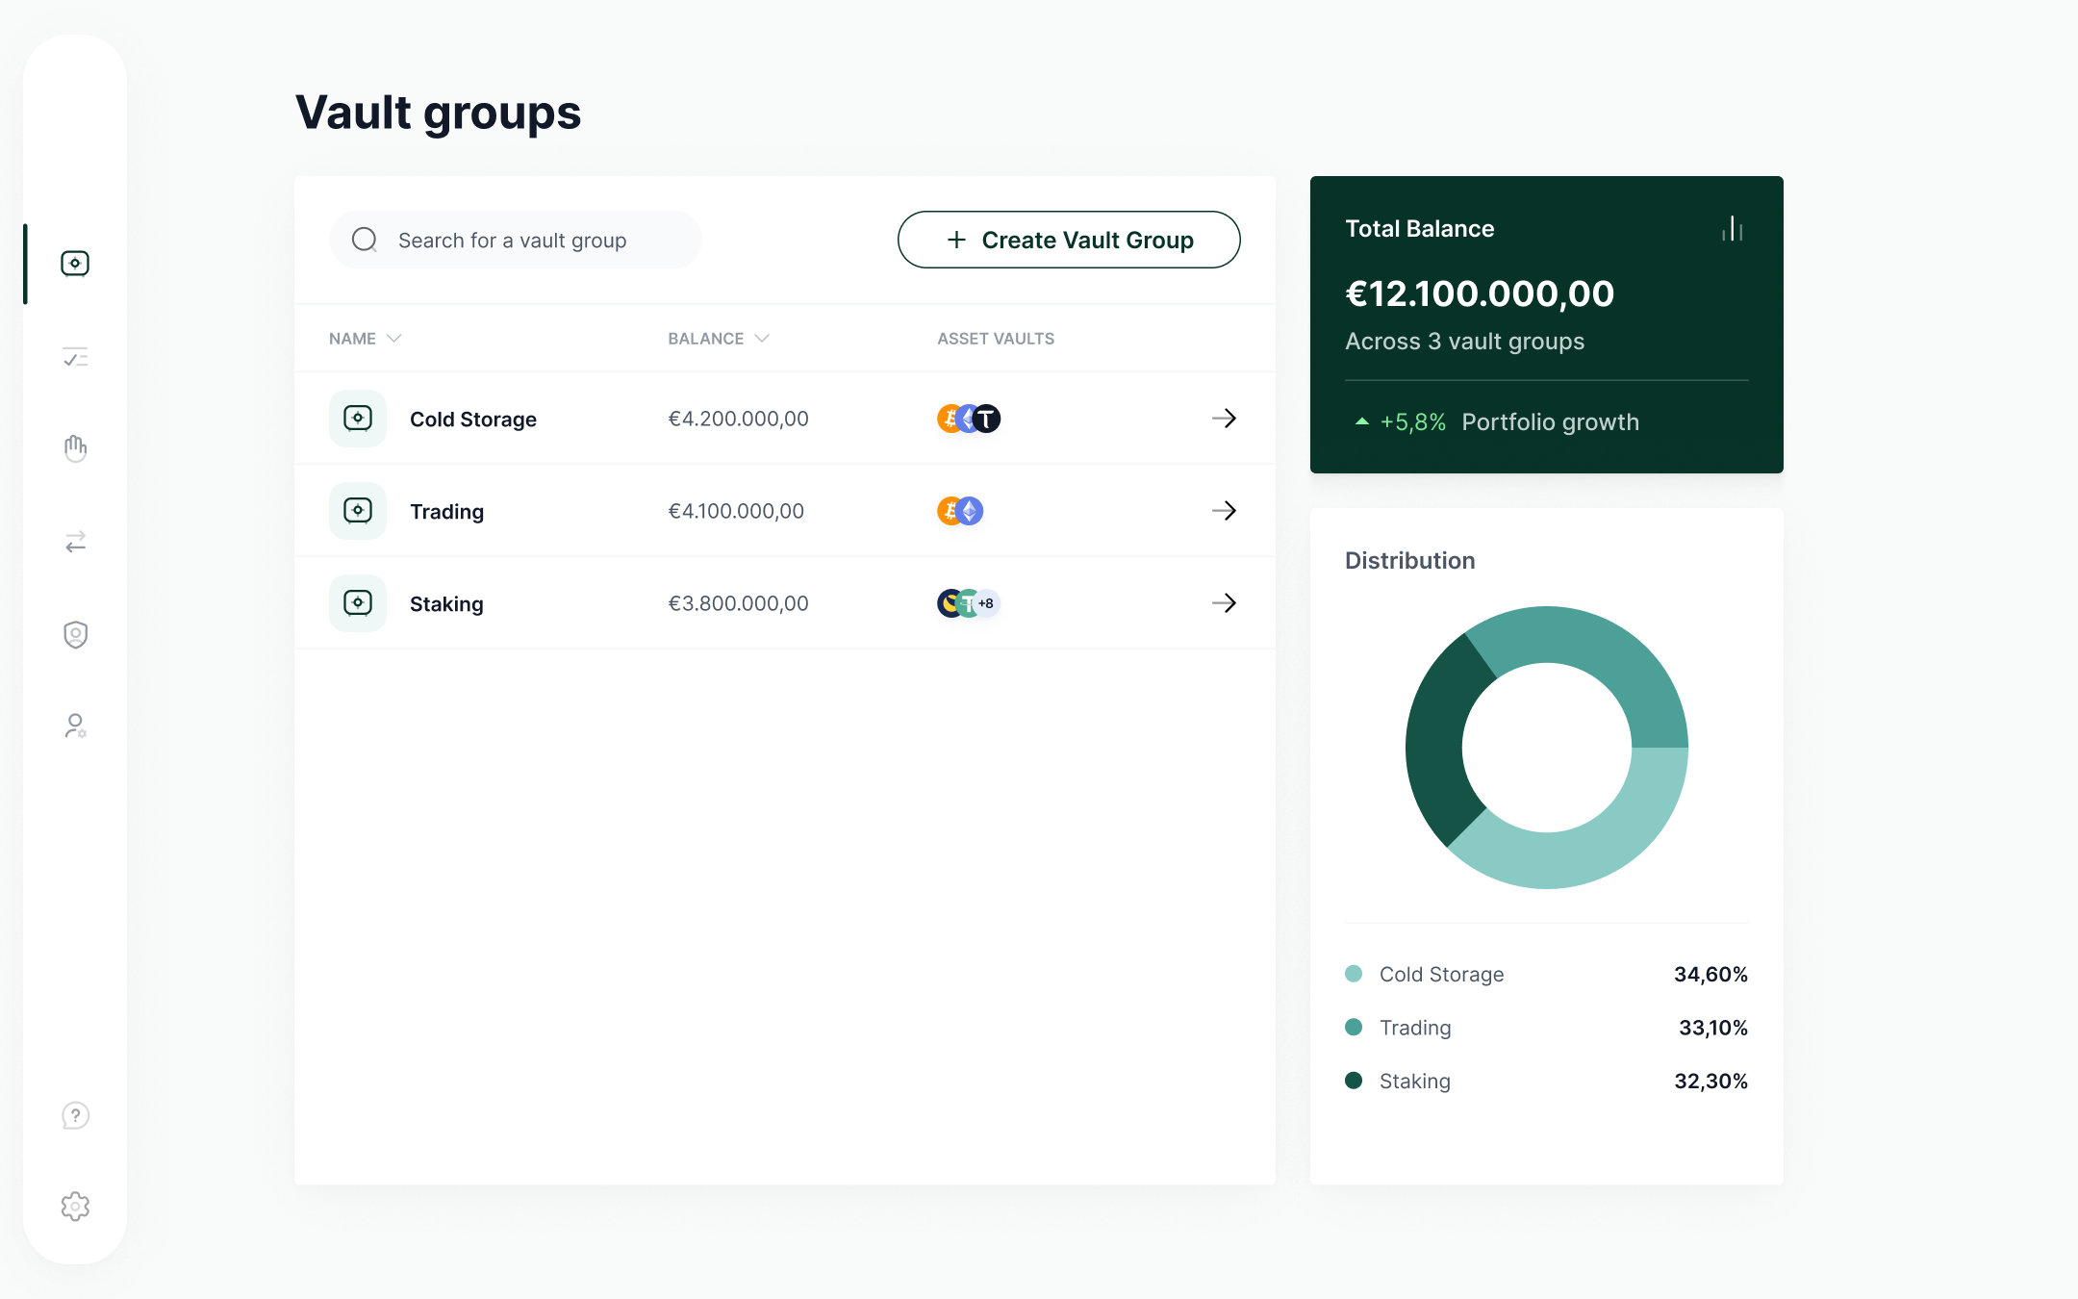
Task: Click the hand icon in the sidebar
Action: [75, 448]
